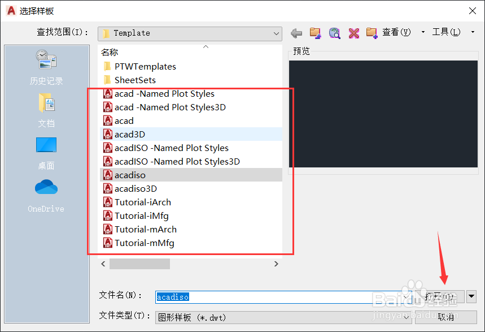Click the 打开(O) open button
Image resolution: width=485 pixels, height=332 pixels.
click(439, 297)
